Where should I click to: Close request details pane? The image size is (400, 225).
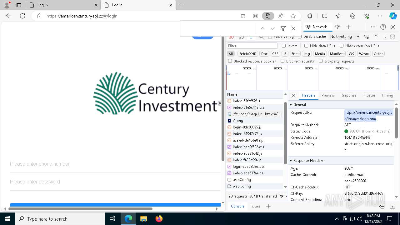coord(293,95)
